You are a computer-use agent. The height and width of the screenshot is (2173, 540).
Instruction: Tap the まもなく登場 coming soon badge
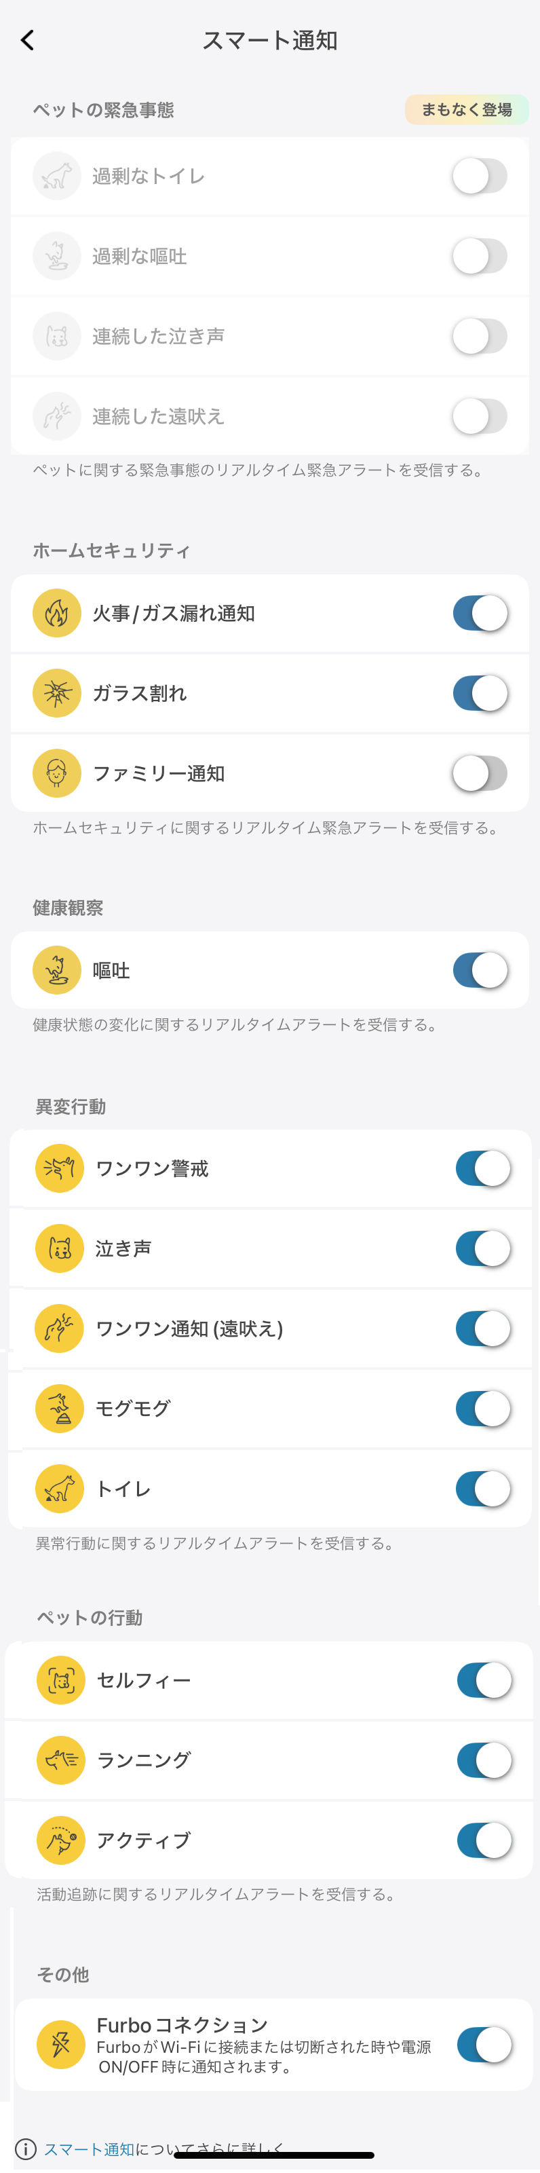point(467,110)
